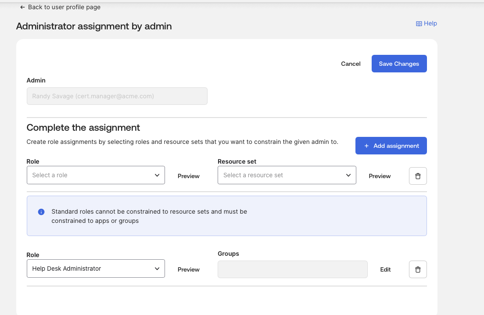
Task: Save Changes to the assignment
Action: (399, 64)
